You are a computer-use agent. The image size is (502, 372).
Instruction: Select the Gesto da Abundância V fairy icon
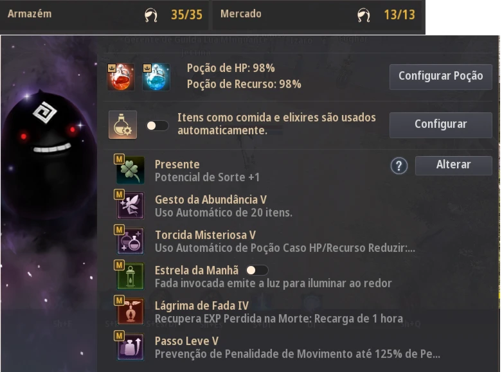click(x=130, y=205)
